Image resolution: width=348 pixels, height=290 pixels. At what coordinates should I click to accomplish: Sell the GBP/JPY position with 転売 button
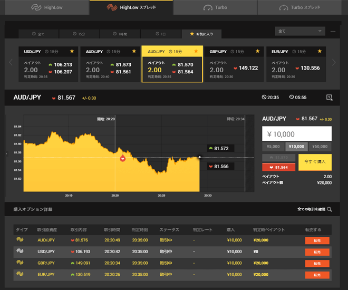(317, 264)
